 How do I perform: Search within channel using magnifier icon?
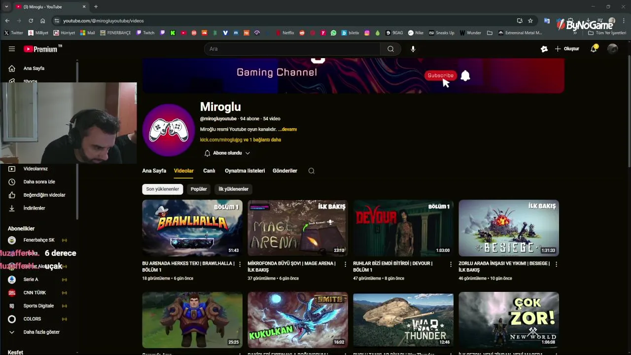[311, 171]
